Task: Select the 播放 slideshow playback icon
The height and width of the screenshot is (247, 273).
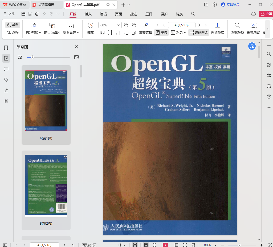Action: click(x=91, y=28)
